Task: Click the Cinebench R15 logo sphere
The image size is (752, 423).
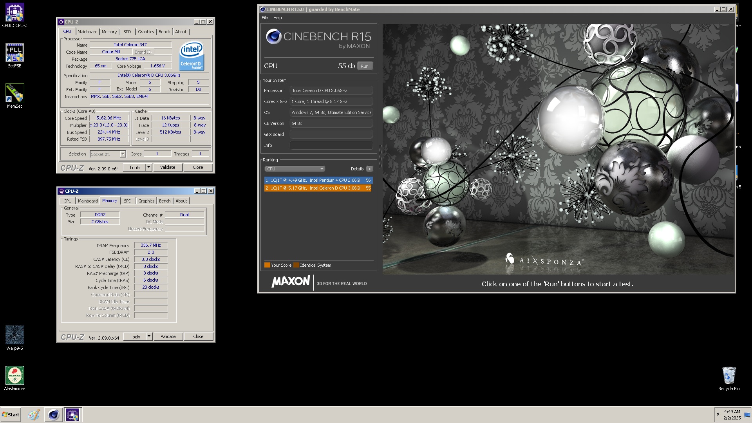Action: point(274,36)
